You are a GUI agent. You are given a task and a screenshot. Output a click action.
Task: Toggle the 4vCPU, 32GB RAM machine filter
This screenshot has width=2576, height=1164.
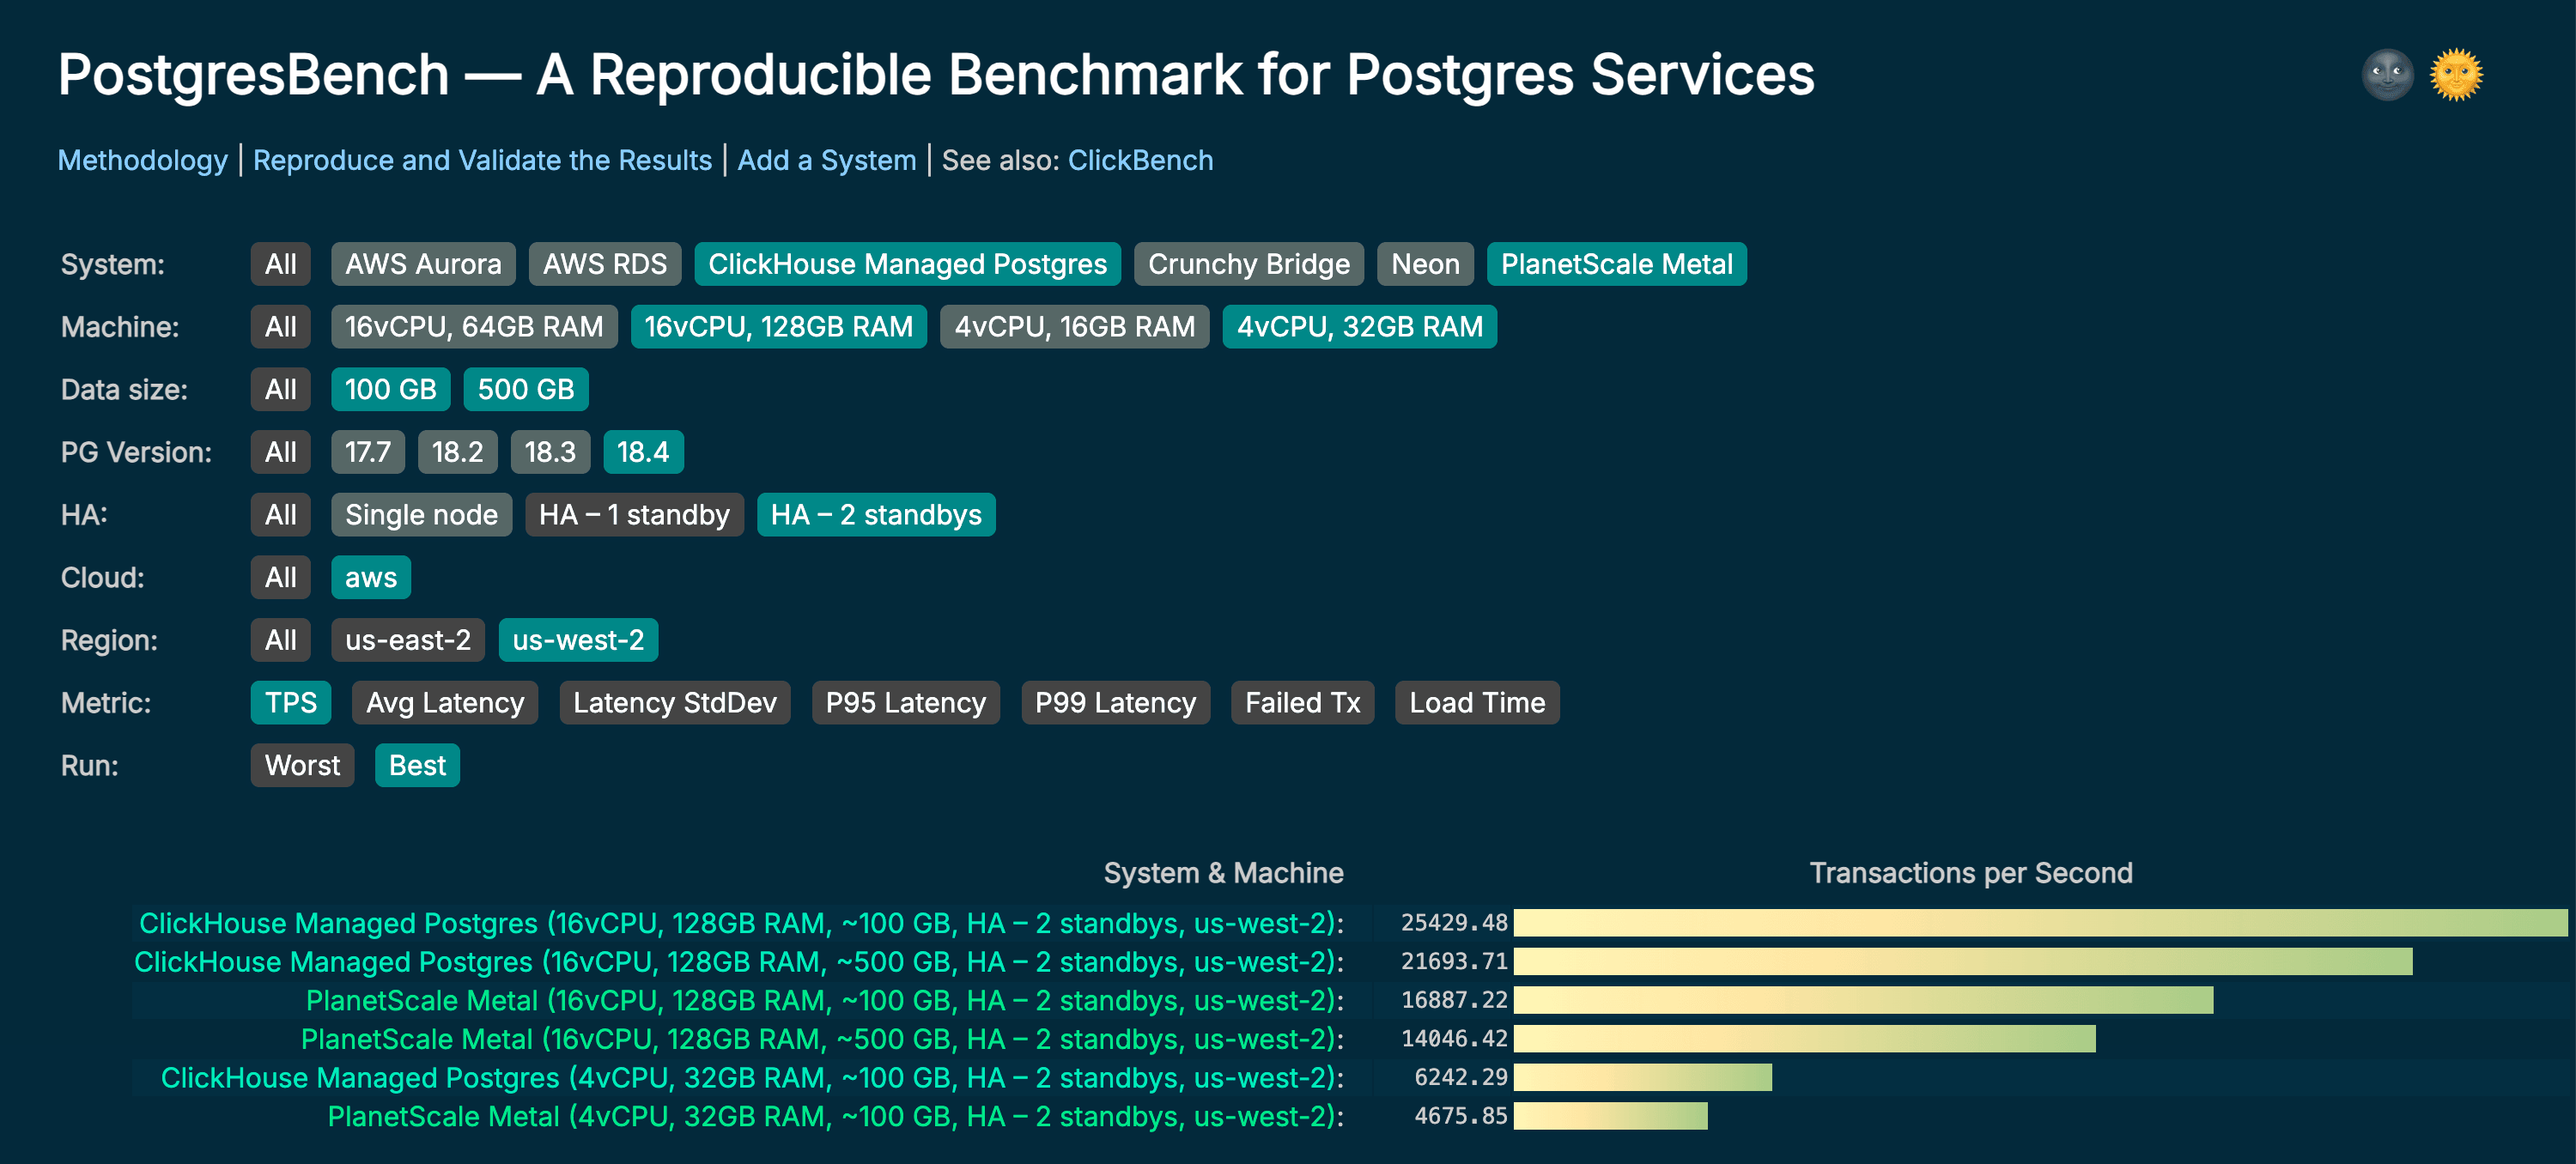(x=1359, y=327)
